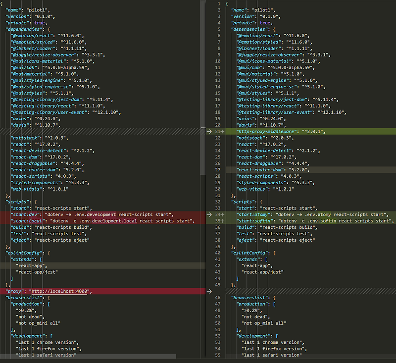Click the "start:local" script key
This screenshot has width=396, height=363.
[x=28, y=221]
